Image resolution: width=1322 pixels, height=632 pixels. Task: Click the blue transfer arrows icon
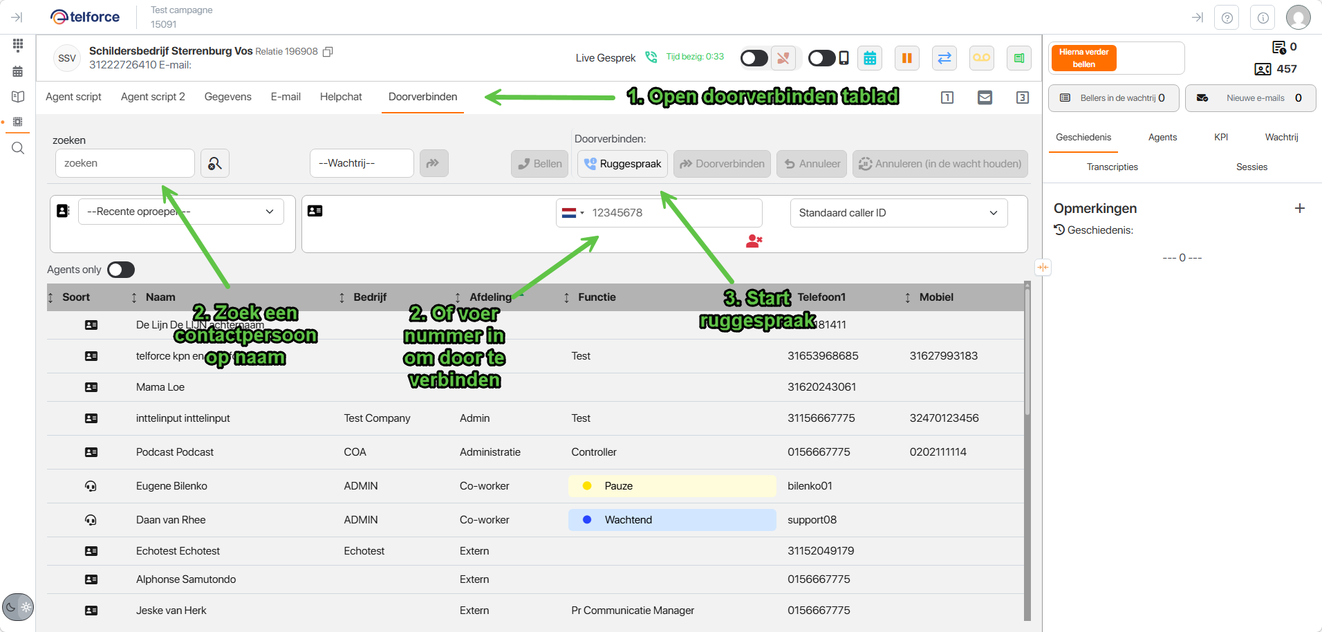click(x=944, y=58)
